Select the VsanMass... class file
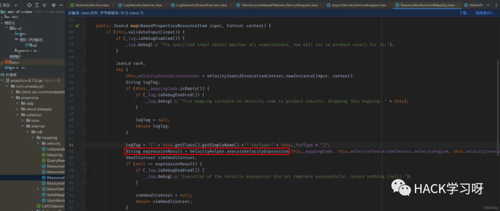The width and height of the screenshot is (500, 211). [56, 201]
